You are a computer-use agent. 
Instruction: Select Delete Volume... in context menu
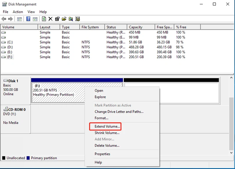[107, 146]
